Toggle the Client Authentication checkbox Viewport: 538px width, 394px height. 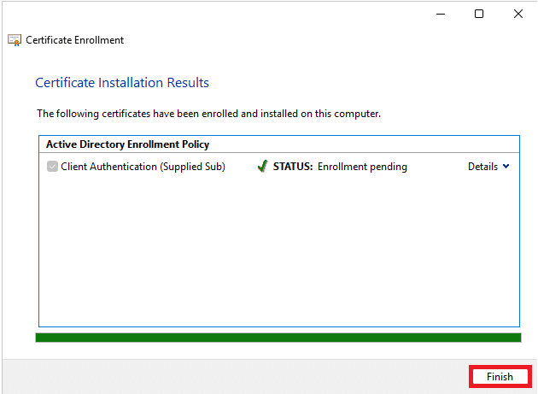coord(52,167)
